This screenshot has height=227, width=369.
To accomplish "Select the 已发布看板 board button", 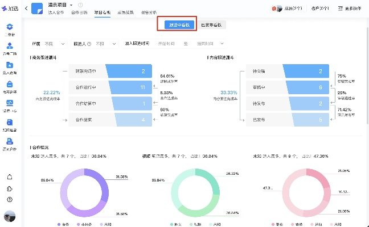I will (x=213, y=24).
